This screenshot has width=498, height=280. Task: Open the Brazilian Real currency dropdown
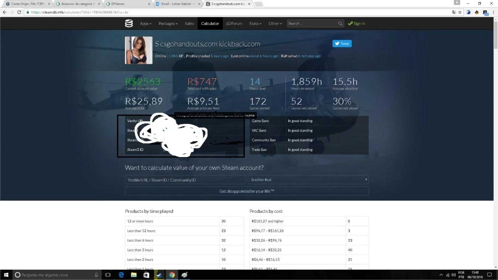(x=308, y=180)
